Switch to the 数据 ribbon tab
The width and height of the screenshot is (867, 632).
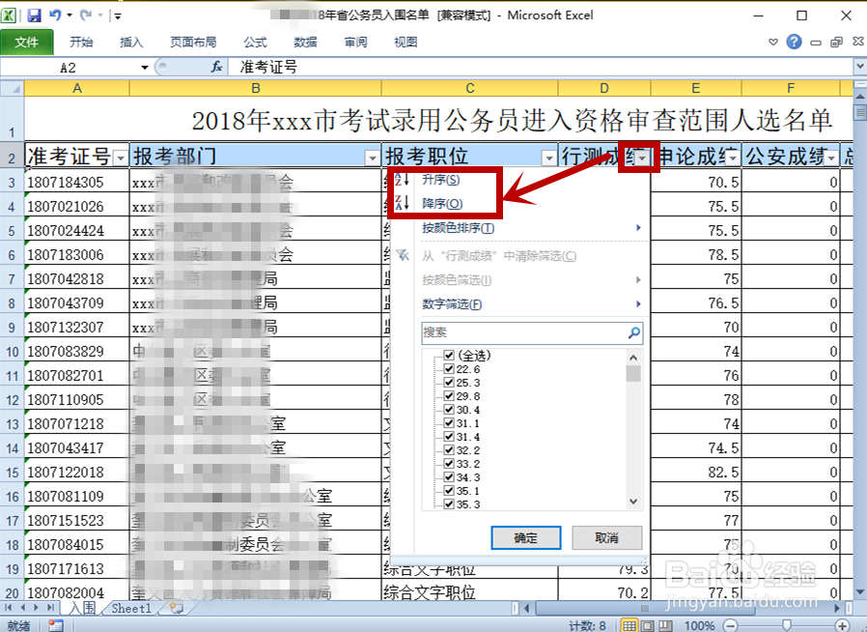point(304,42)
